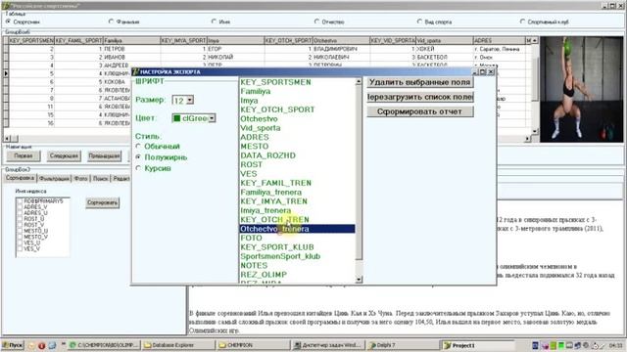Viewport: 627px width, 352px height.
Task: Select the Имя table radio button
Action: pyautogui.click(x=214, y=22)
